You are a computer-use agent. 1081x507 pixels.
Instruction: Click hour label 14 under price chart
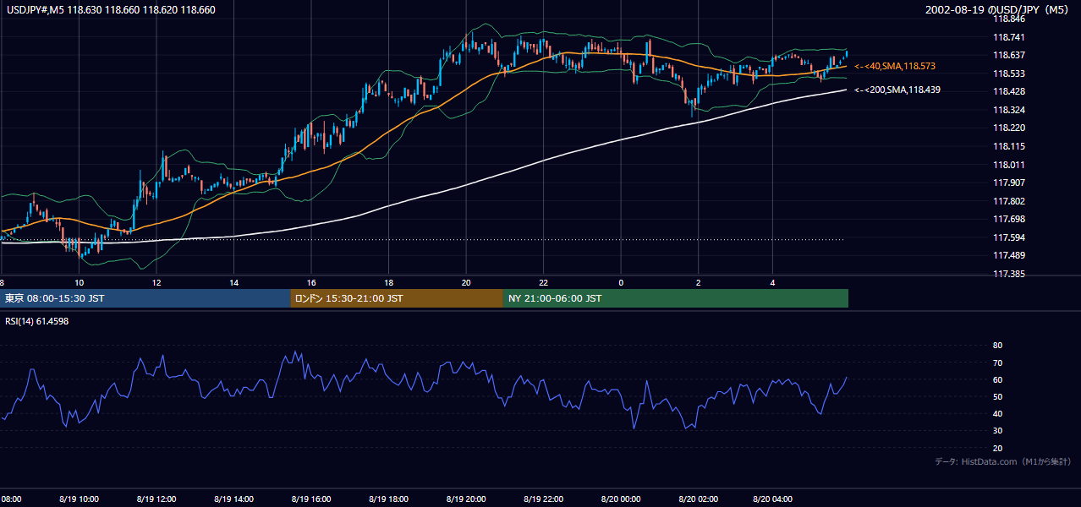coord(233,282)
